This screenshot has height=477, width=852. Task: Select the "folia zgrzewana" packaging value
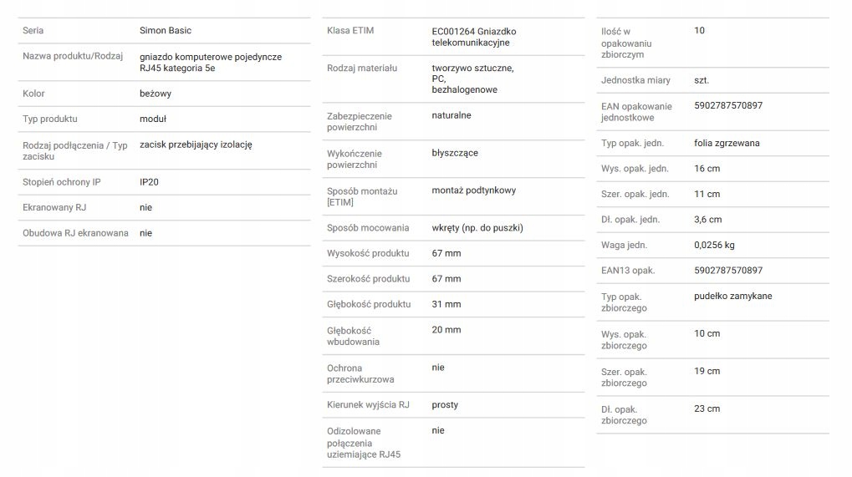click(727, 143)
